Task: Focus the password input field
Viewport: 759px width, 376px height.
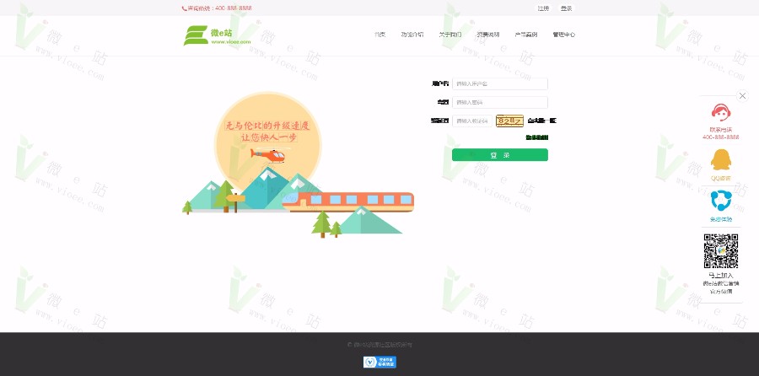Action: click(500, 102)
